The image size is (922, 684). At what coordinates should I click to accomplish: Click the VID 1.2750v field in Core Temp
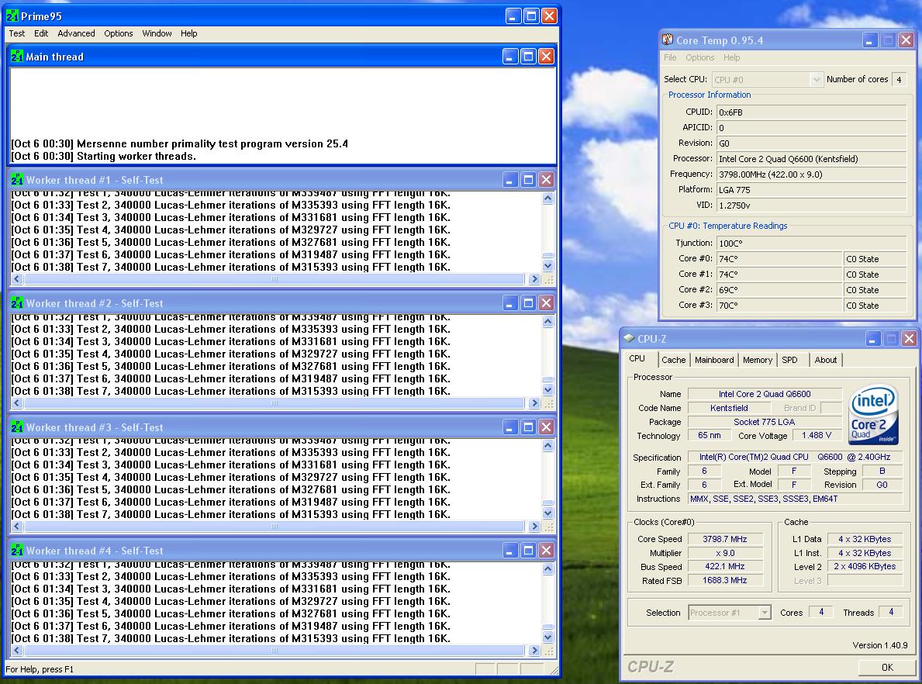point(811,206)
